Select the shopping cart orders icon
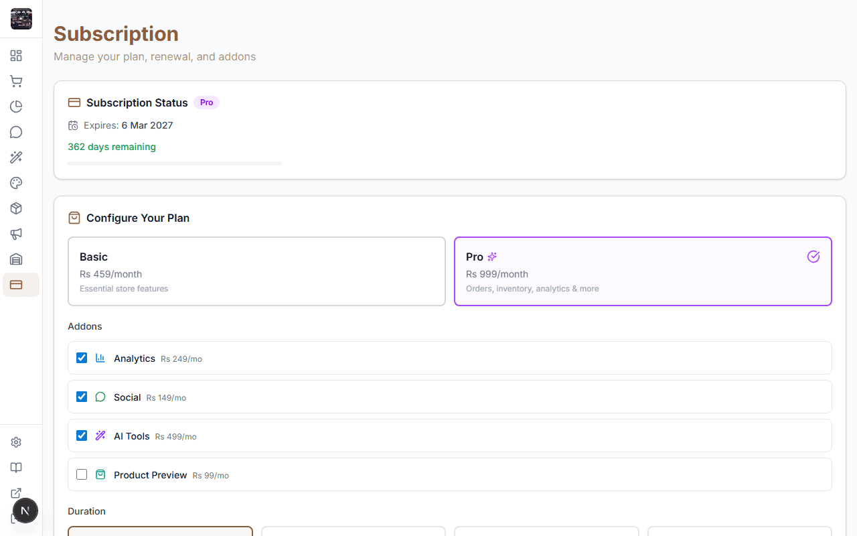Image resolution: width=857 pixels, height=536 pixels. pos(16,80)
